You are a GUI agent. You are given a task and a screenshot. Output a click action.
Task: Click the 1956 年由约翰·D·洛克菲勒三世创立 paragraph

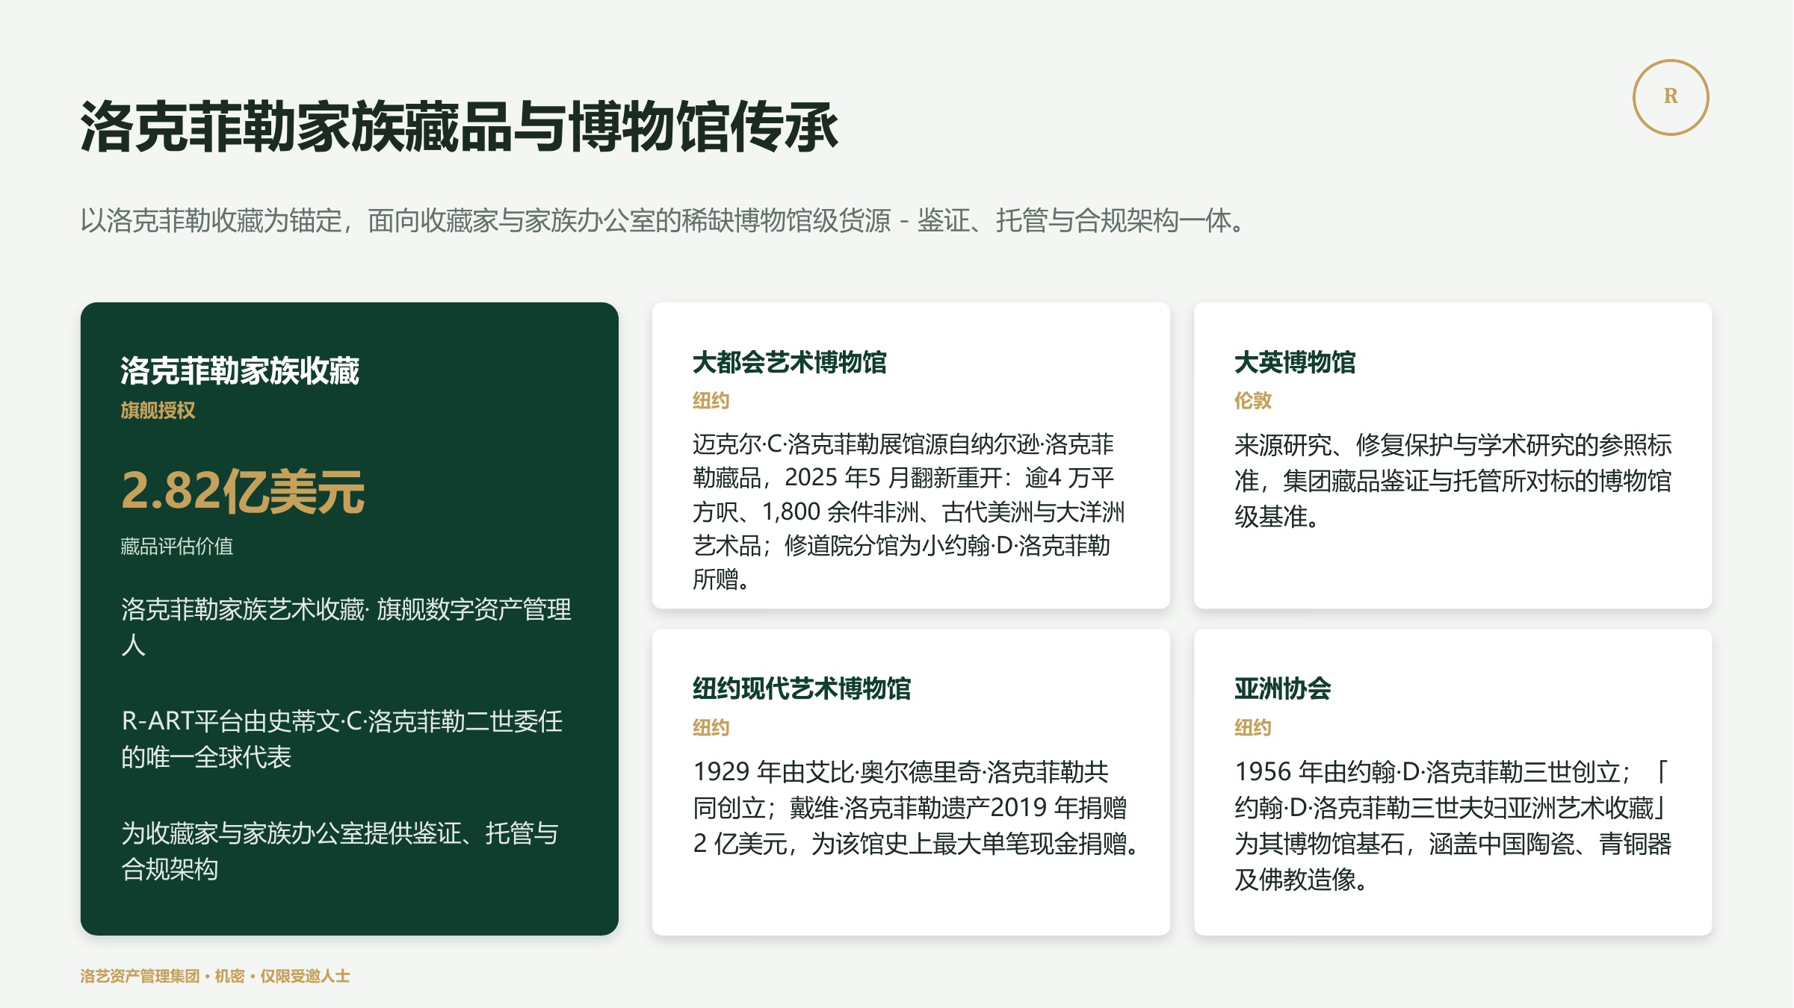tap(1453, 826)
